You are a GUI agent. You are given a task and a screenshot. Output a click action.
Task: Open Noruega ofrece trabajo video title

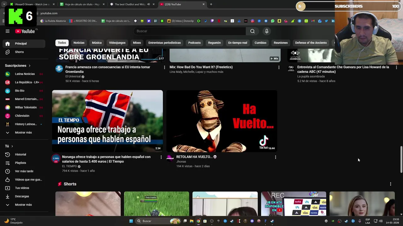[x=106, y=159]
